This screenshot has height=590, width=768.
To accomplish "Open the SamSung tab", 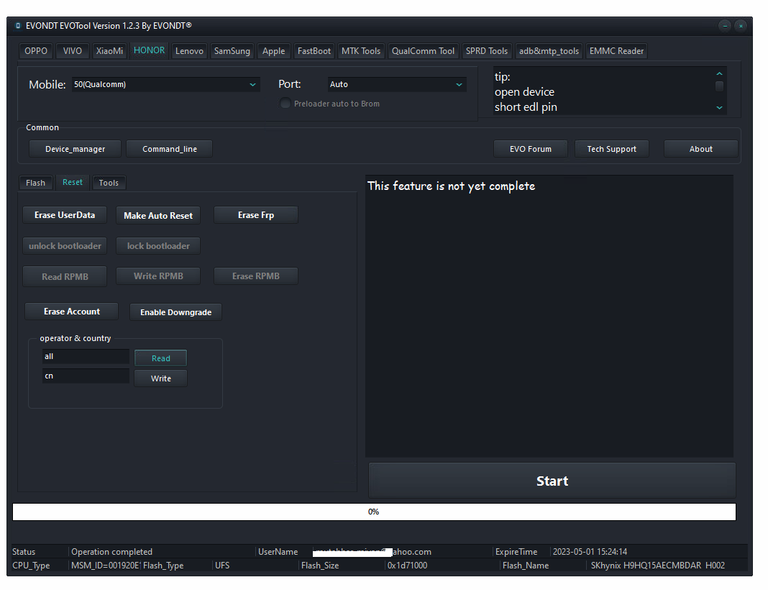I will (x=232, y=51).
